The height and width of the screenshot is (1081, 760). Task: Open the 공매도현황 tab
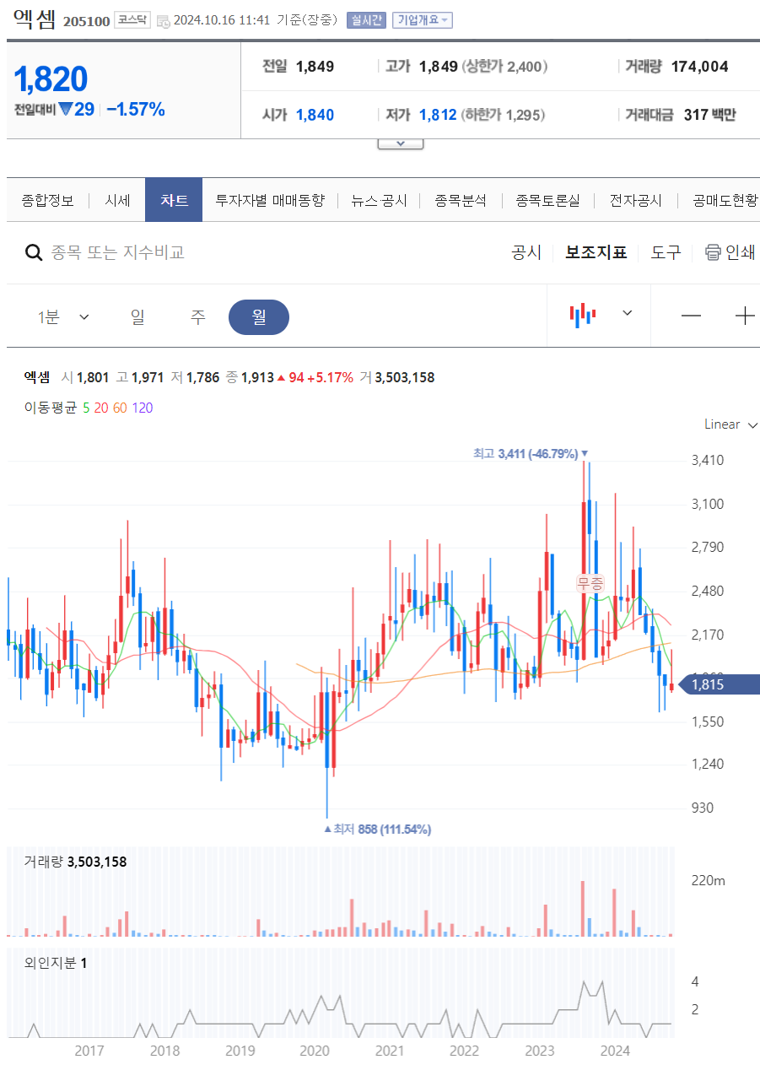click(x=725, y=201)
